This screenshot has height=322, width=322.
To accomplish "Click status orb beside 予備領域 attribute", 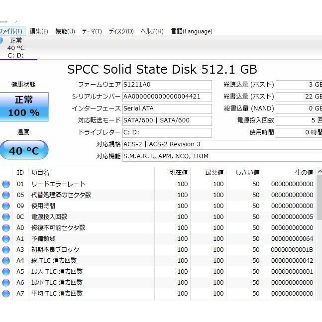I will (x=6, y=239).
